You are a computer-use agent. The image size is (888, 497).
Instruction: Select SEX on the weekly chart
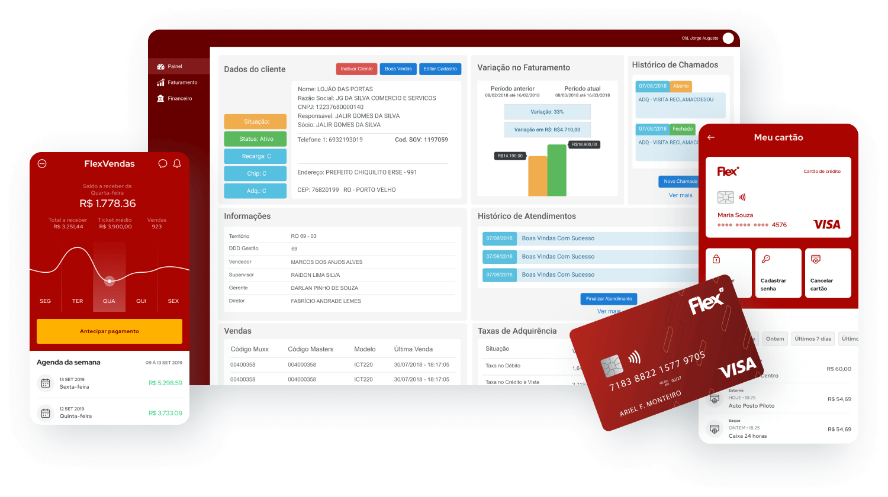click(x=173, y=301)
